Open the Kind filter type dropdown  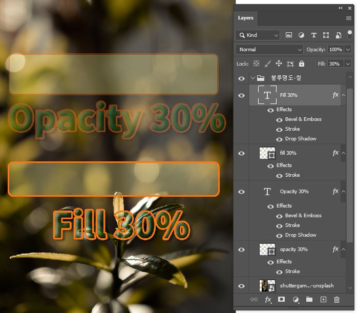258,35
